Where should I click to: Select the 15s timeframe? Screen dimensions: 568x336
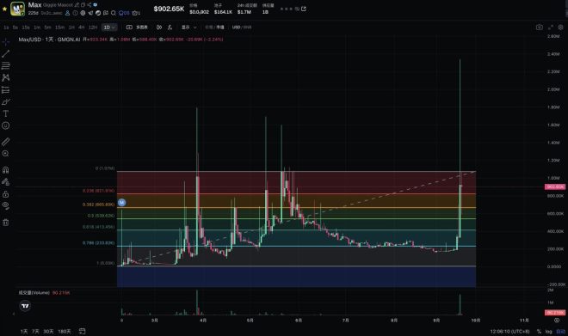point(26,27)
